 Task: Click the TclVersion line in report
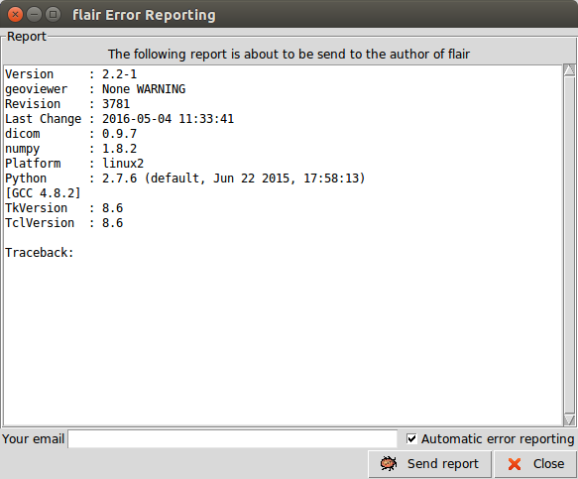coord(63,223)
